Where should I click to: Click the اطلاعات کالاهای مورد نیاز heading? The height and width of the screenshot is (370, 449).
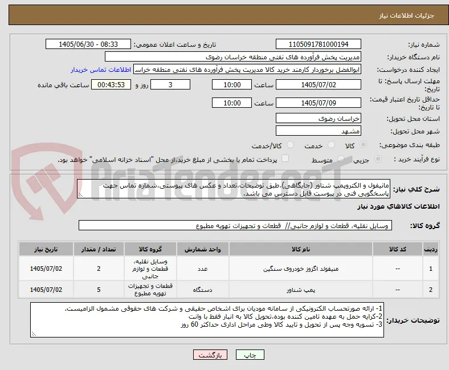point(398,206)
